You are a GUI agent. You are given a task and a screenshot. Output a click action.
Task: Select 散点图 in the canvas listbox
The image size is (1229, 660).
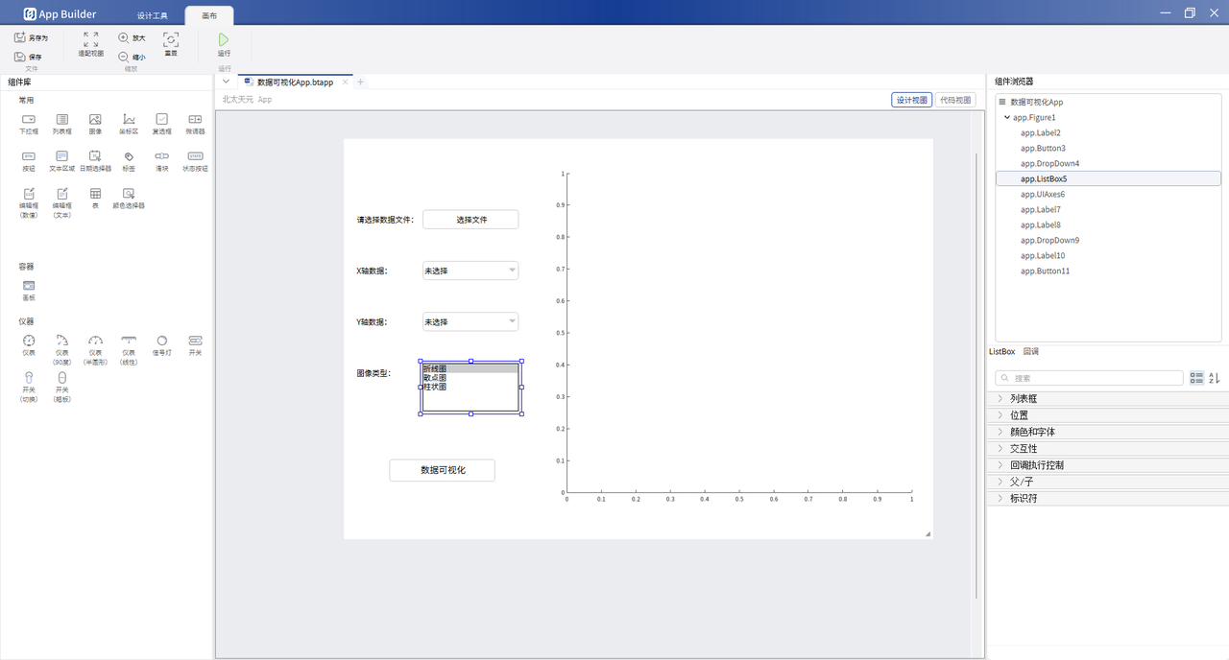(470, 378)
